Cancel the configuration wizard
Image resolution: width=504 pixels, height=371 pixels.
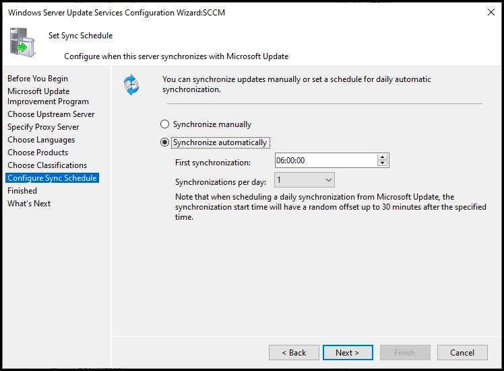462,352
